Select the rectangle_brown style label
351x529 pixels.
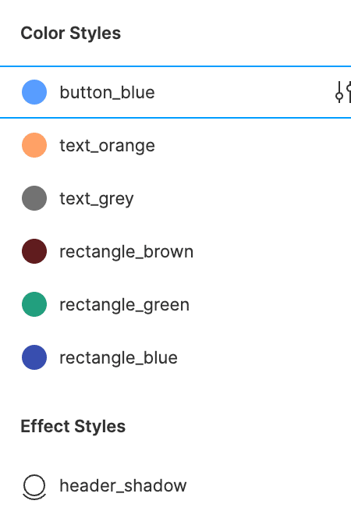pos(126,252)
